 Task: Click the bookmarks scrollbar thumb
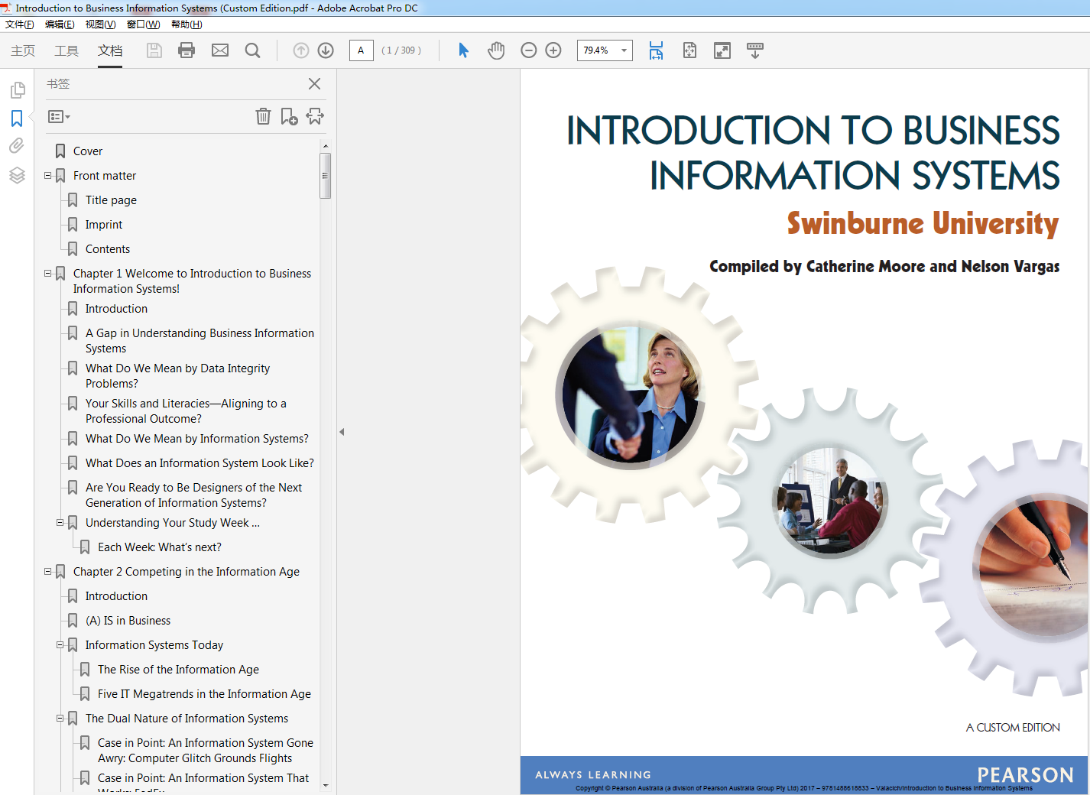tap(326, 176)
